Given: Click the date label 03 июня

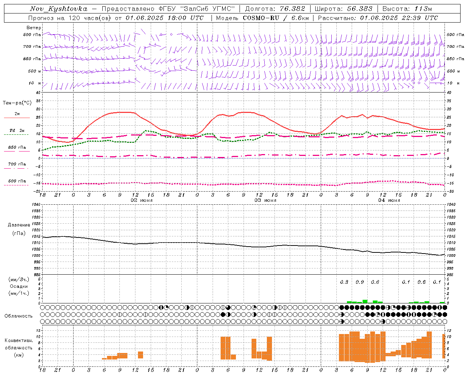Looking at the screenshot, I should 265,200.
